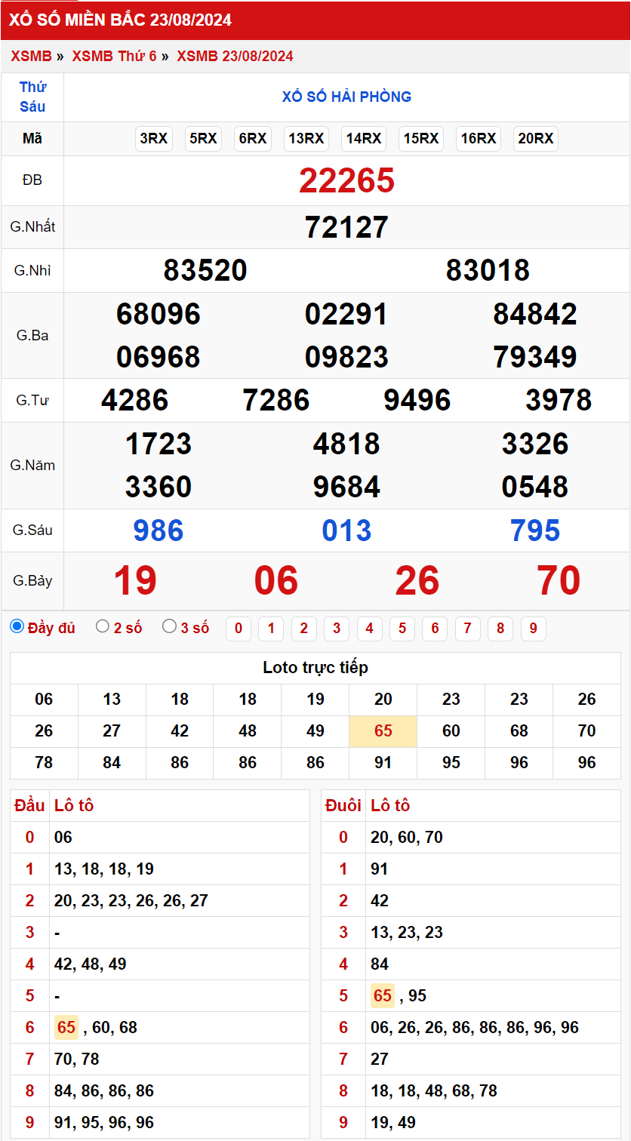Image resolution: width=631 pixels, height=1141 pixels.
Task: Click the "XỔ SỐ HẢI PHÒNG" link
Action: click(346, 97)
